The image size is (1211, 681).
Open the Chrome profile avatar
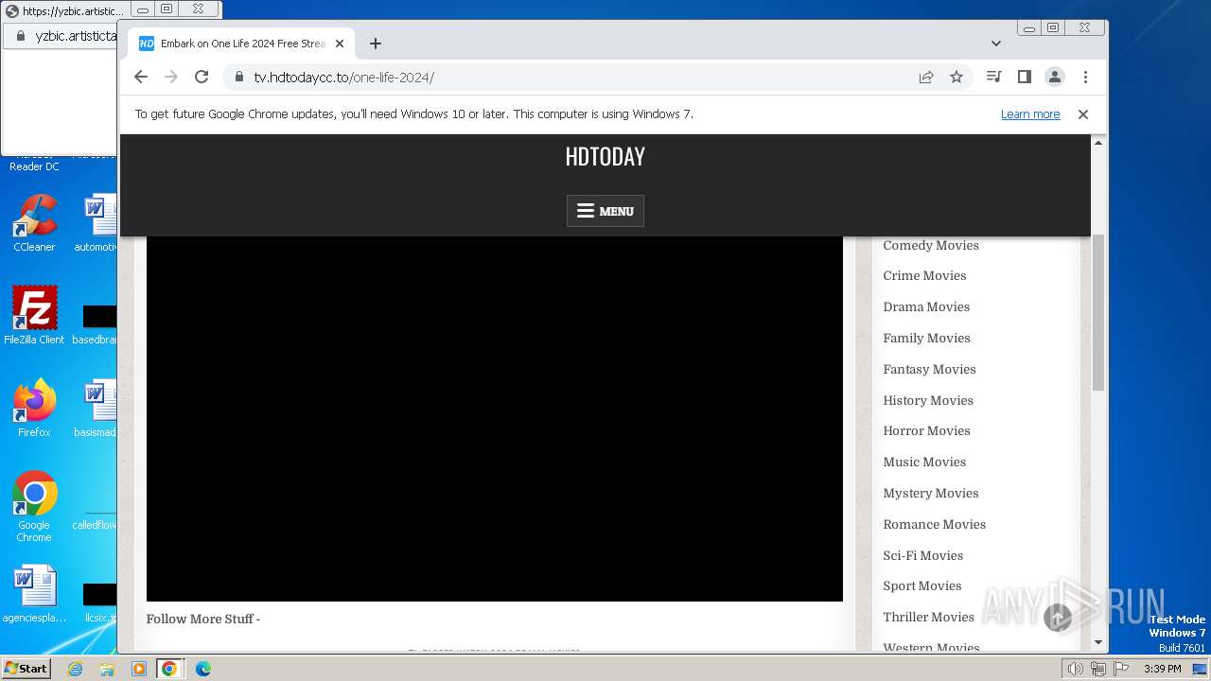1054,77
